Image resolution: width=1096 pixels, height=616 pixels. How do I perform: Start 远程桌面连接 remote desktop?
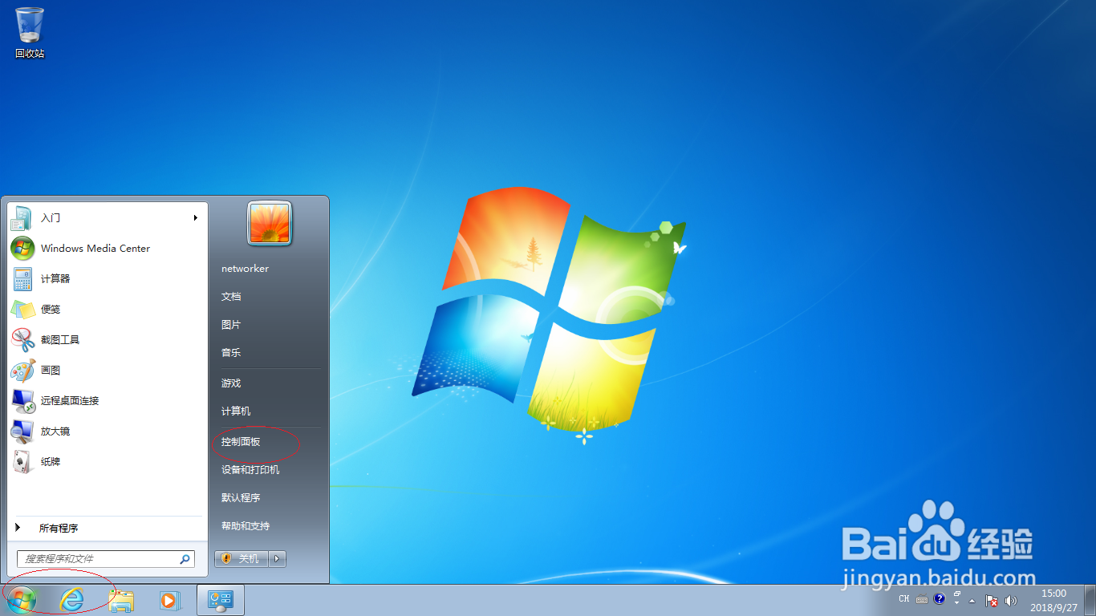coord(108,400)
